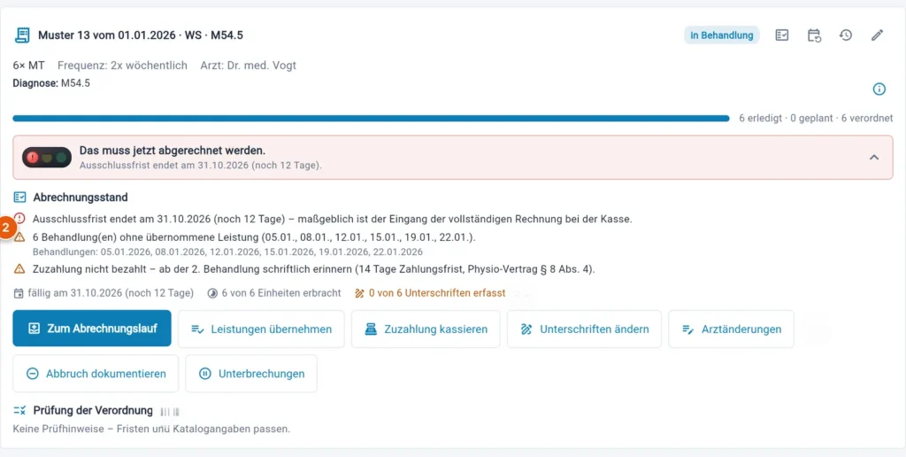This screenshot has width=906, height=457.
Task: Click 'Frequenz: 2x wöchentlich' text
Action: point(122,66)
